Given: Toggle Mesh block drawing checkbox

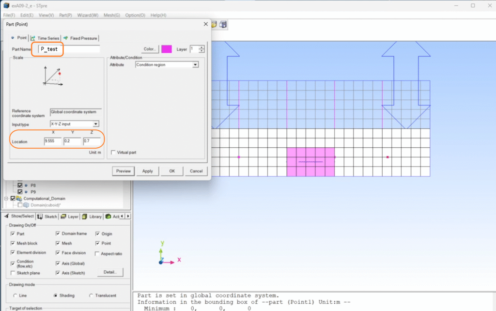Looking at the screenshot, I should point(13,243).
